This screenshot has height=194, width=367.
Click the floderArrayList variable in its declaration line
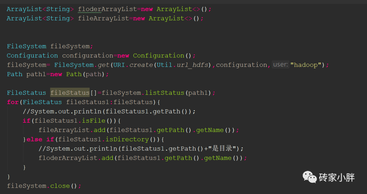click(107, 9)
